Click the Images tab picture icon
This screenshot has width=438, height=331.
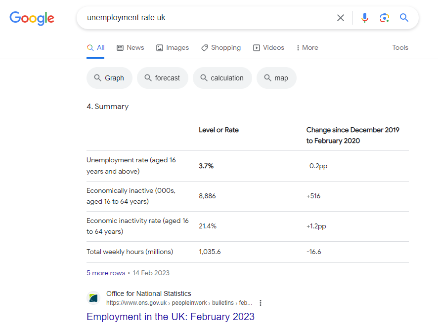(160, 48)
